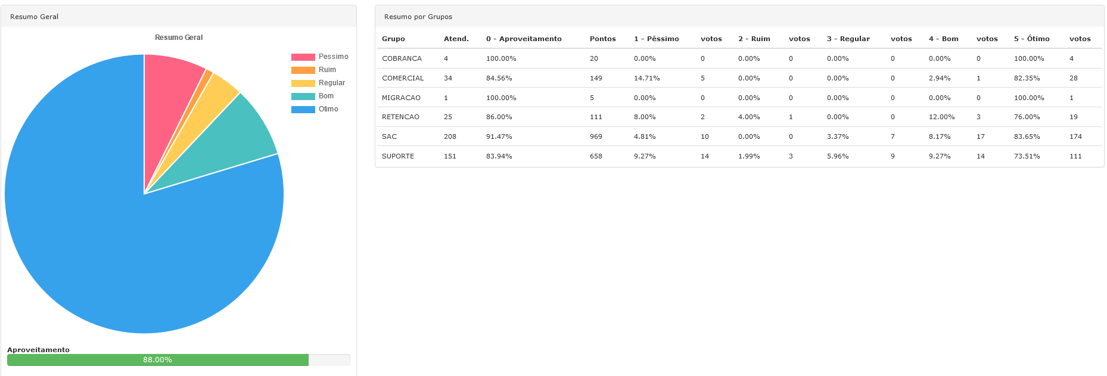Sort by the 0 - Aproveitamento column header
Image resolution: width=1107 pixels, height=376 pixels.
coord(524,39)
